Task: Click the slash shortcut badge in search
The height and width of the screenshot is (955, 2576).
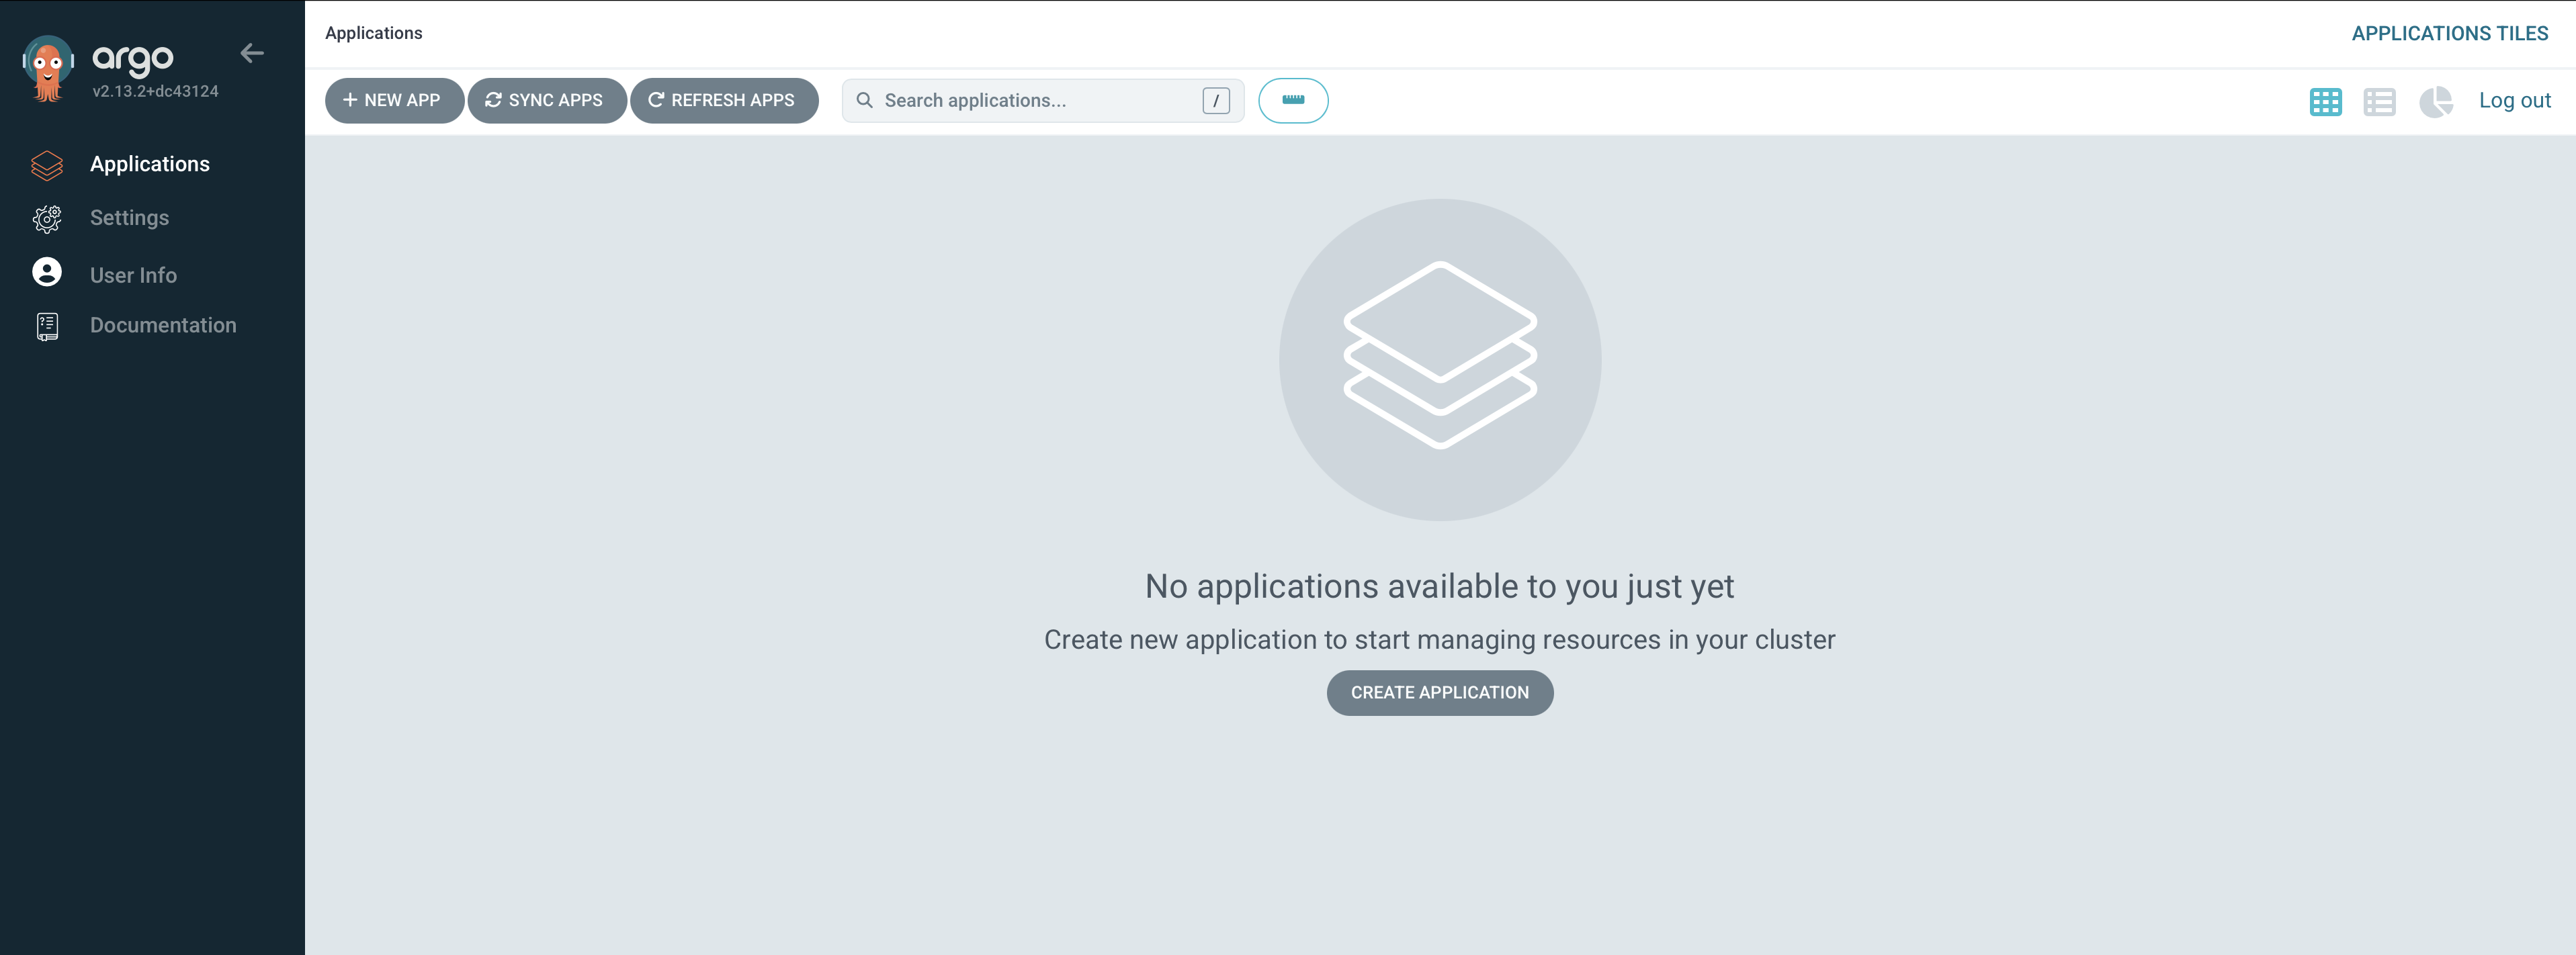Action: tap(1215, 100)
